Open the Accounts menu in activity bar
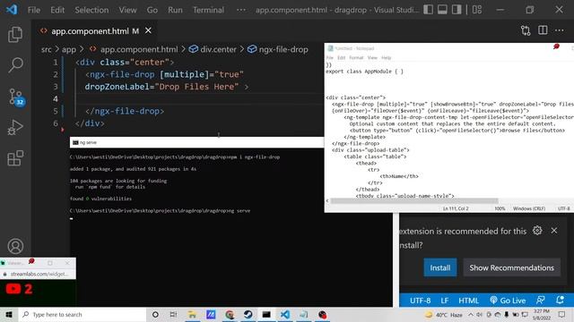This screenshot has width=574, height=322. (15, 246)
